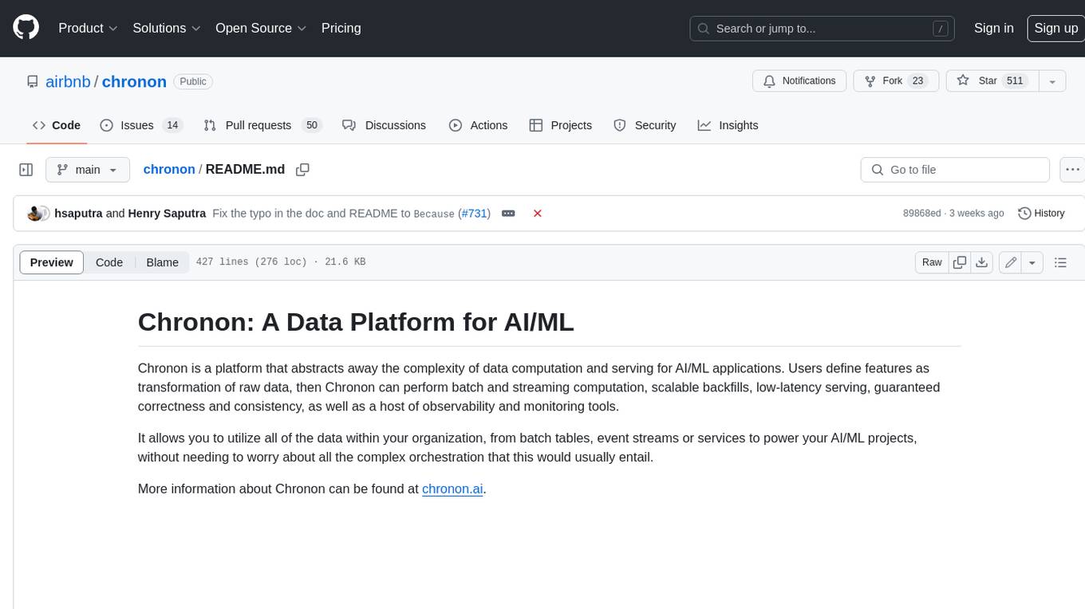
Task: Open the README outline icon
Action: [1060, 262]
